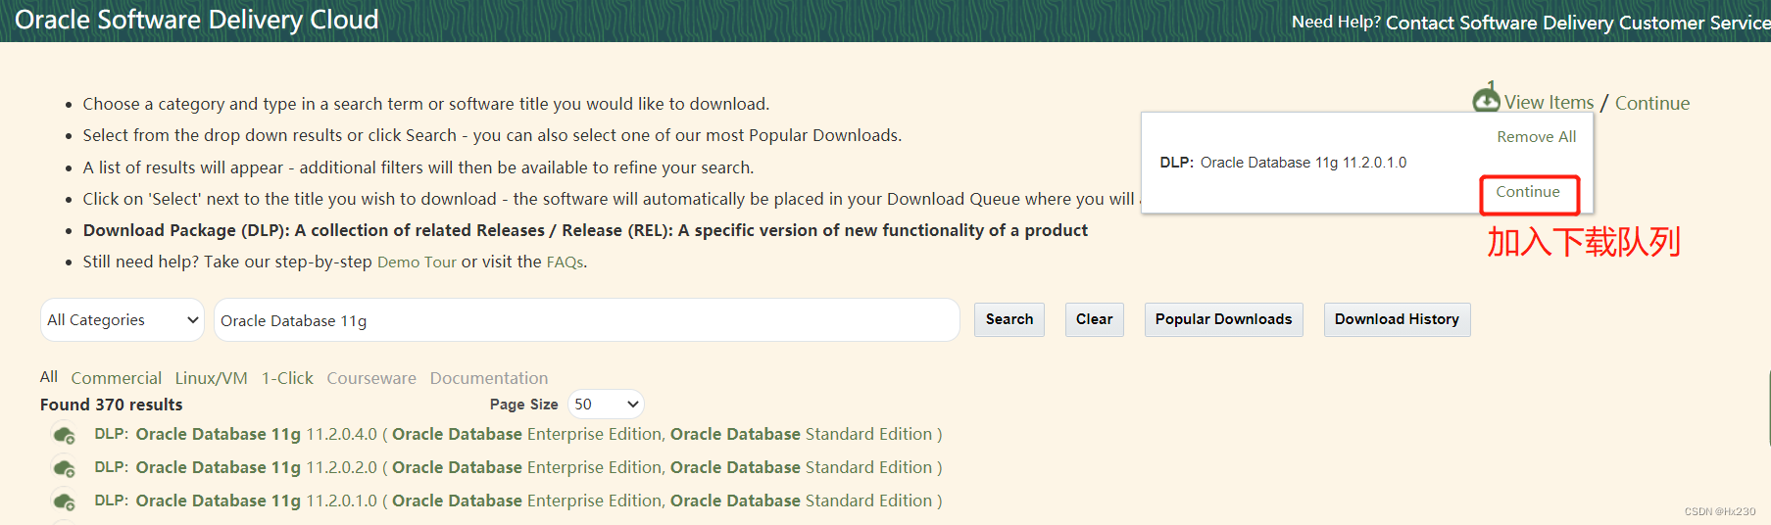Viewport: 1771px width, 525px height.
Task: Switch to the Courseware filter tab
Action: (x=371, y=378)
